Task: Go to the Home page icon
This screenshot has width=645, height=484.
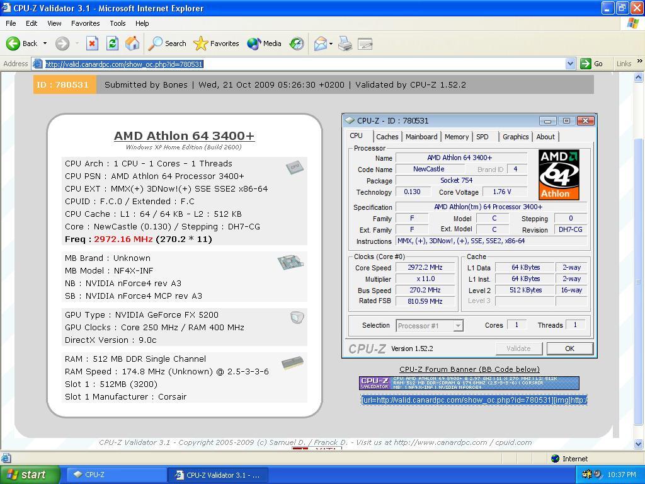Action: pyautogui.click(x=132, y=43)
